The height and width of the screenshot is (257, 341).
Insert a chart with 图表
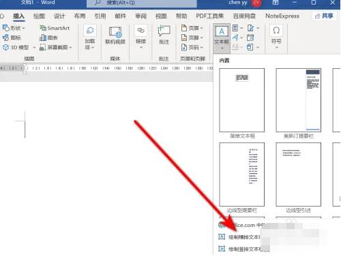pyautogui.click(x=48, y=37)
